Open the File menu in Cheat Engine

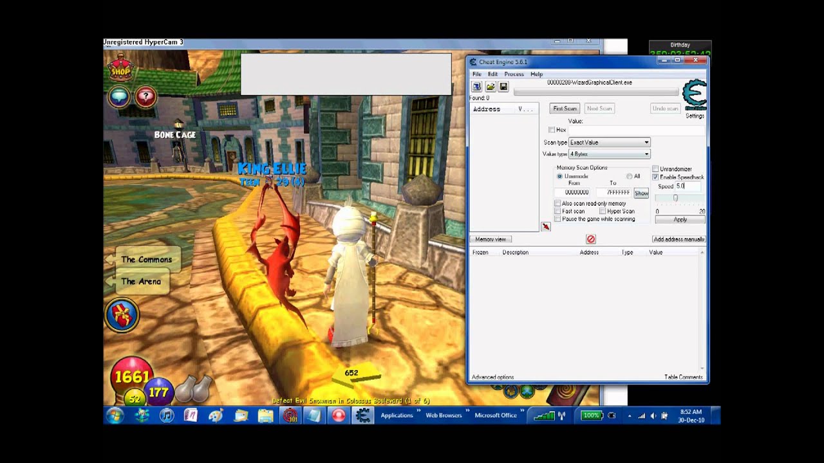[x=477, y=74]
